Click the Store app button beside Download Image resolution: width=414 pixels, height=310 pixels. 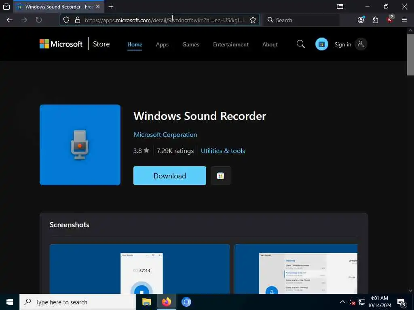220,176
